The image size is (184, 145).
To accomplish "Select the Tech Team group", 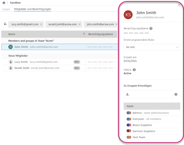I will 152,137.
